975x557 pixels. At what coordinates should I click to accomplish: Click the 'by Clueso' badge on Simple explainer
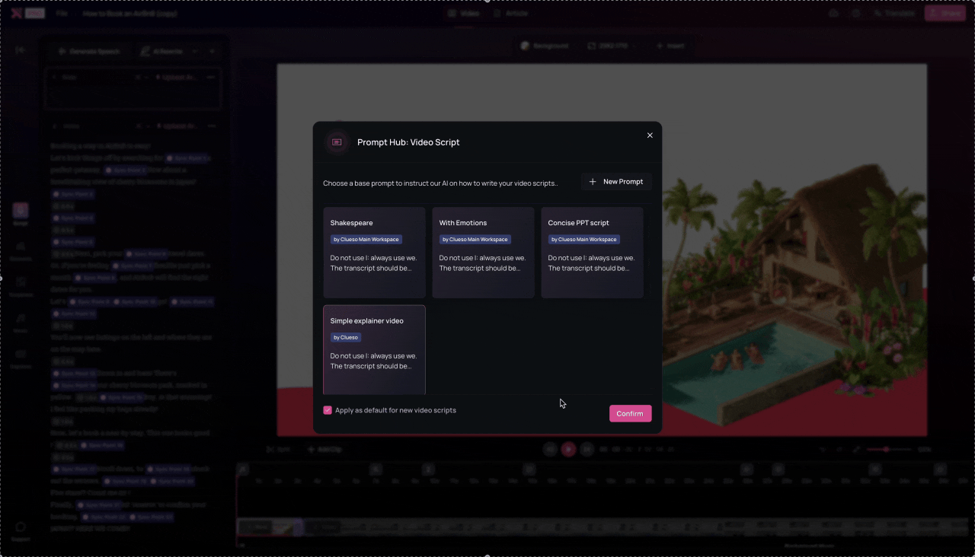pos(346,337)
